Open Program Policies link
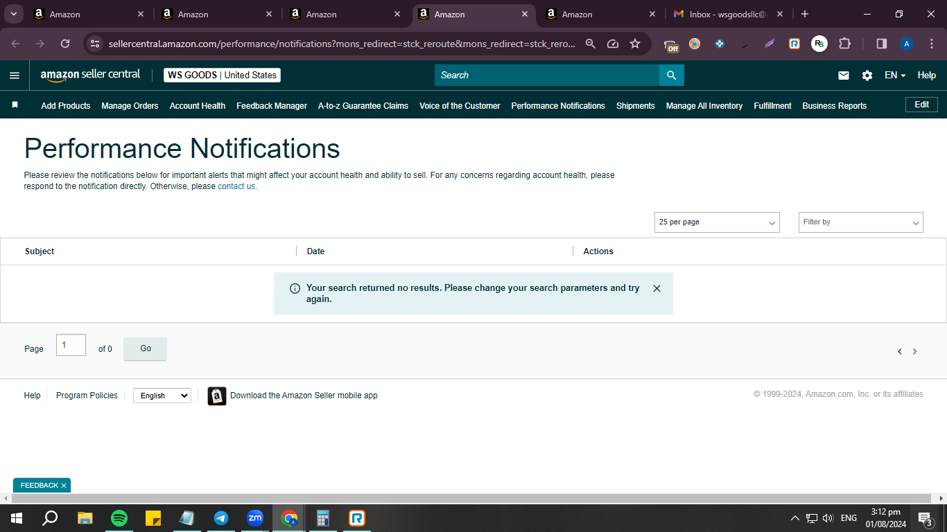Viewport: 947px width, 532px height. pyautogui.click(x=87, y=396)
